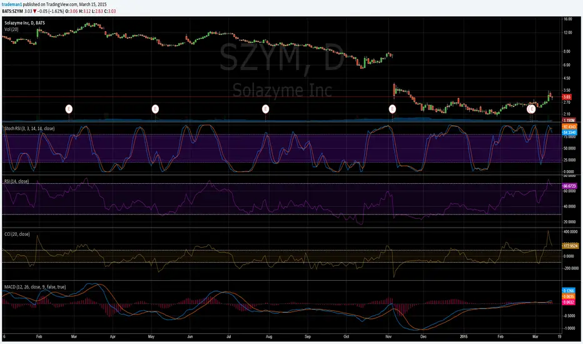Image resolution: width=583 pixels, height=344 pixels.
Task: Click the 25.0000 Stoch RSI axis label
Action: tap(570, 160)
